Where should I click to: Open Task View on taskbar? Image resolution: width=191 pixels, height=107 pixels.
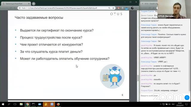(15, 104)
